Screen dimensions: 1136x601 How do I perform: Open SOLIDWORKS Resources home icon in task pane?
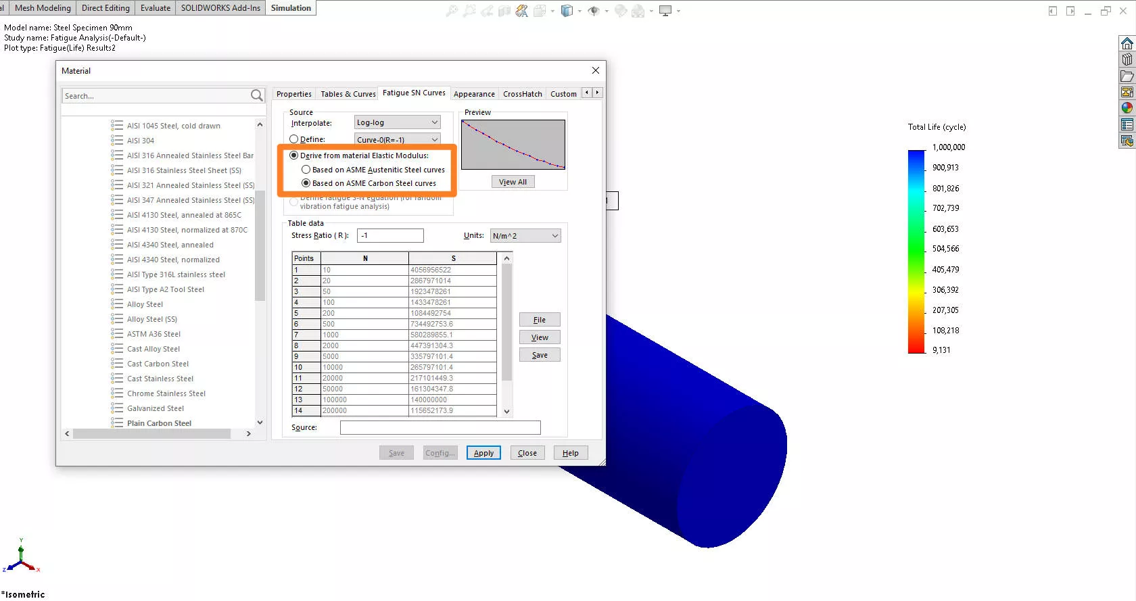click(x=1127, y=44)
